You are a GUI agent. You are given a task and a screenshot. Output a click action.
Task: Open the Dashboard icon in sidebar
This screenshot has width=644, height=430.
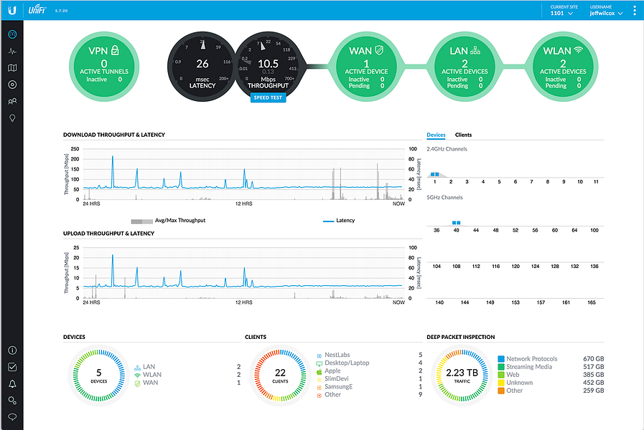point(12,34)
